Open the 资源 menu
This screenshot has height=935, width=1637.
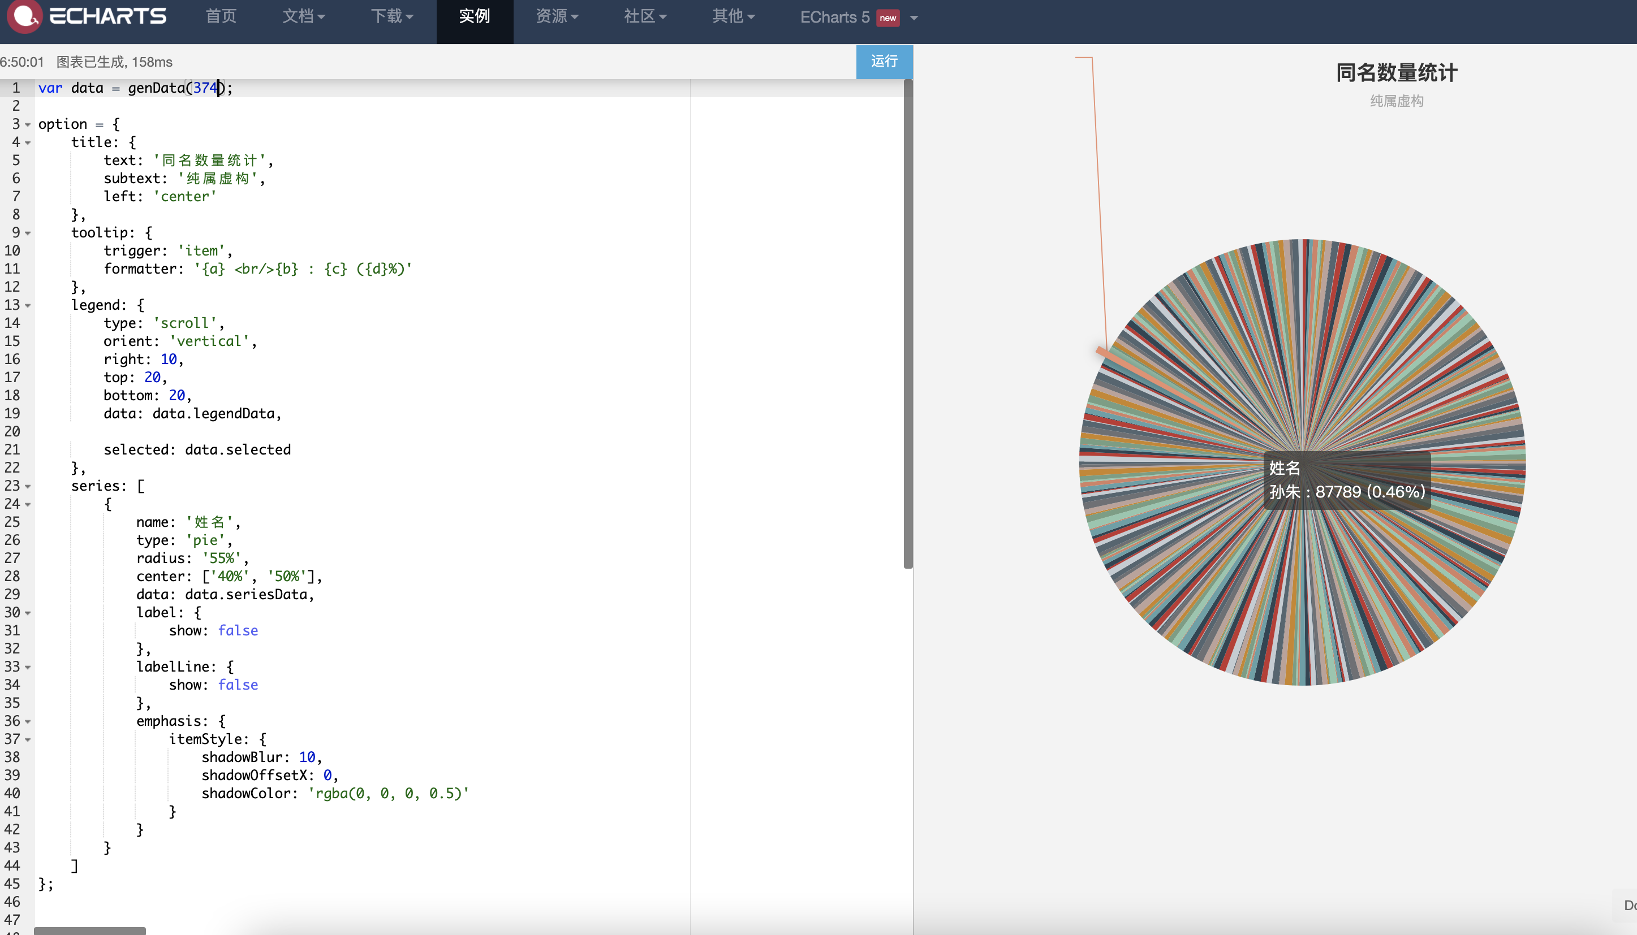pyautogui.click(x=557, y=16)
